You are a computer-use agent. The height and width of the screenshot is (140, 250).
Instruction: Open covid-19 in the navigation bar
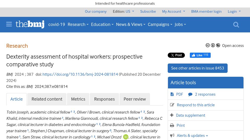[x=57, y=24]
